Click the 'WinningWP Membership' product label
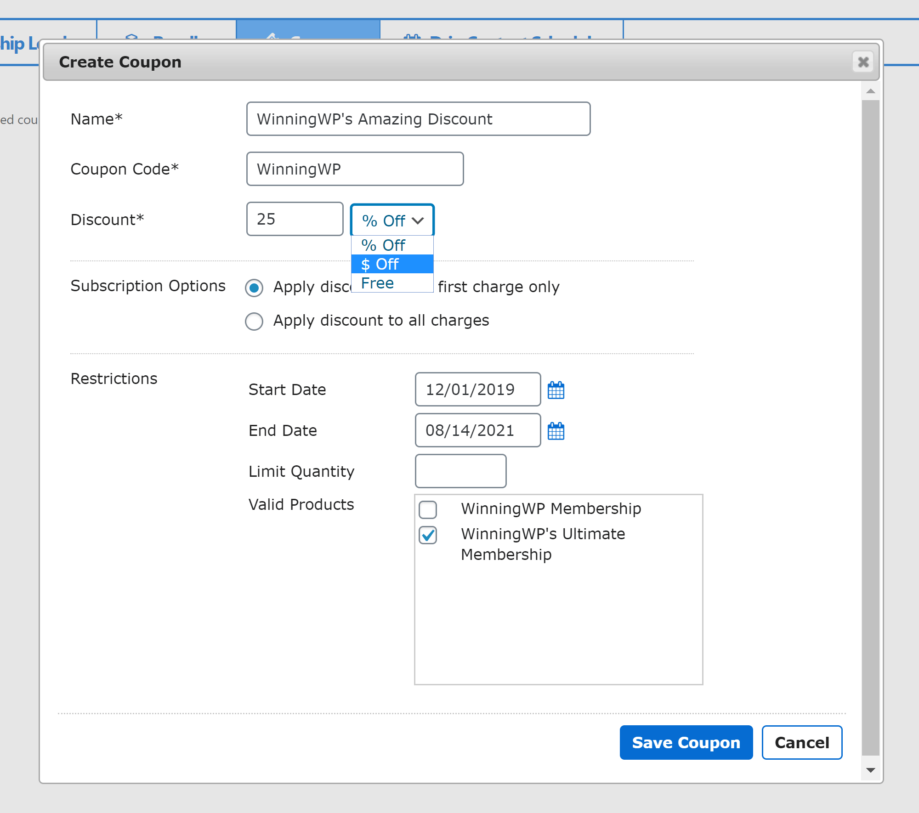919x813 pixels. (x=551, y=509)
